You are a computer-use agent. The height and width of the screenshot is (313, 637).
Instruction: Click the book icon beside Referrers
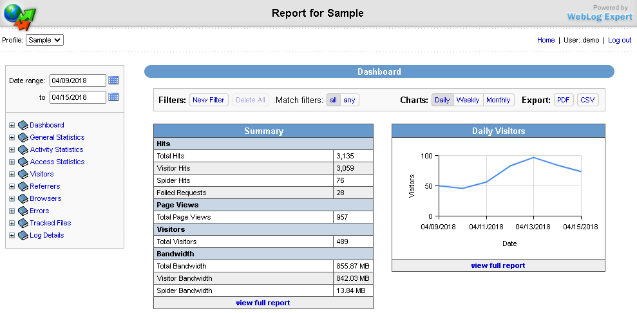pos(23,187)
